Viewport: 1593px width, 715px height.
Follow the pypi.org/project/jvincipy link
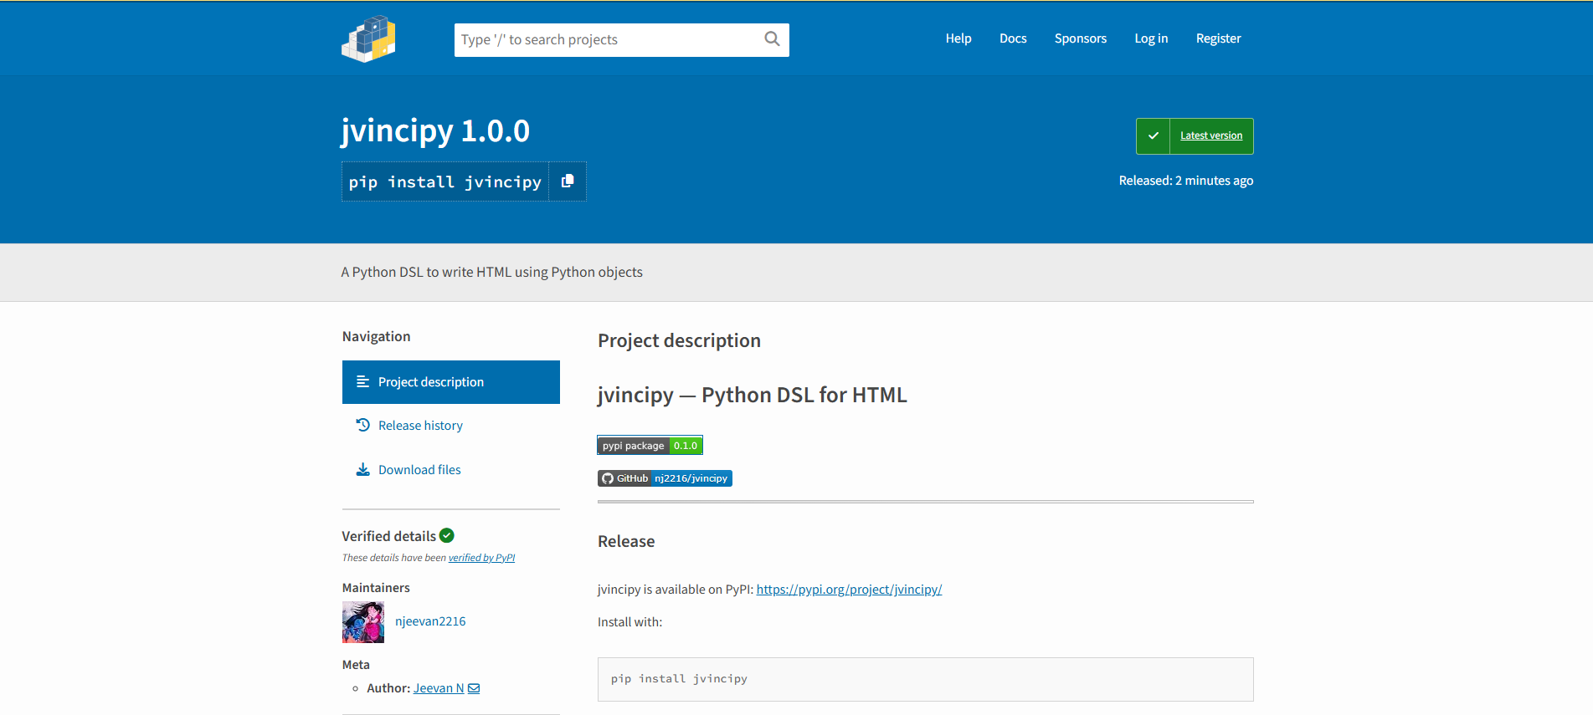click(x=849, y=590)
